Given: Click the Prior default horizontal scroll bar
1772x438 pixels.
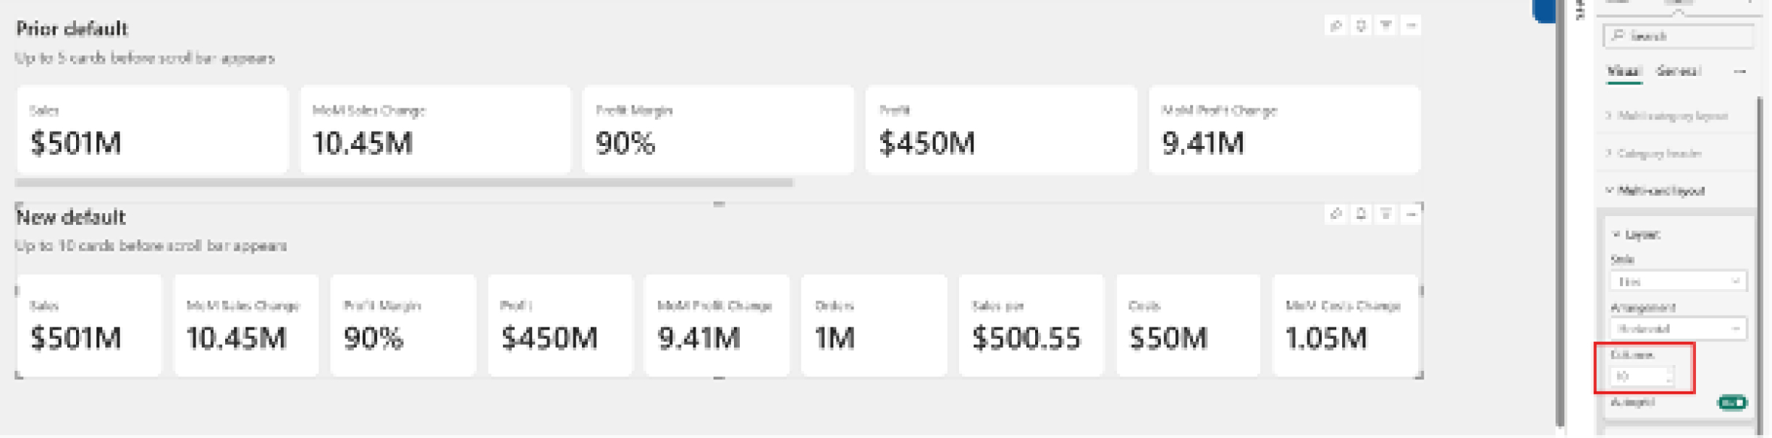Looking at the screenshot, I should coord(404,183).
